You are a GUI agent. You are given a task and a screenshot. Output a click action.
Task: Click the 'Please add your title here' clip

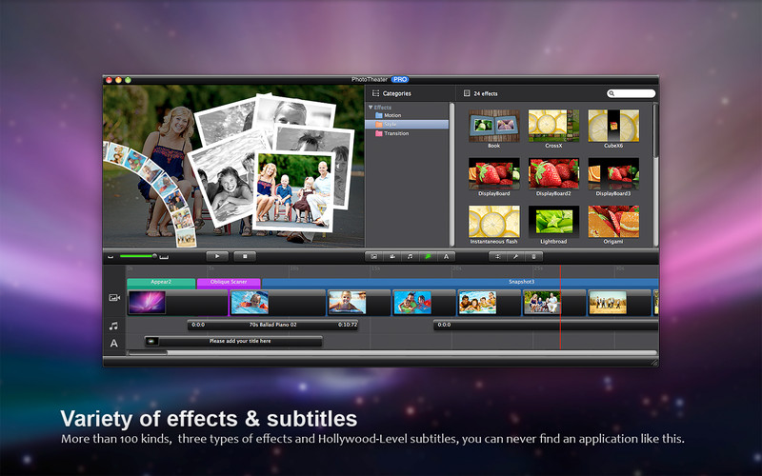[233, 342]
